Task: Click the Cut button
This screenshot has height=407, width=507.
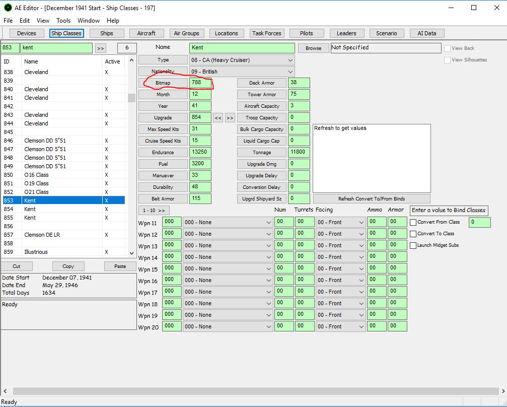Action: point(17,266)
